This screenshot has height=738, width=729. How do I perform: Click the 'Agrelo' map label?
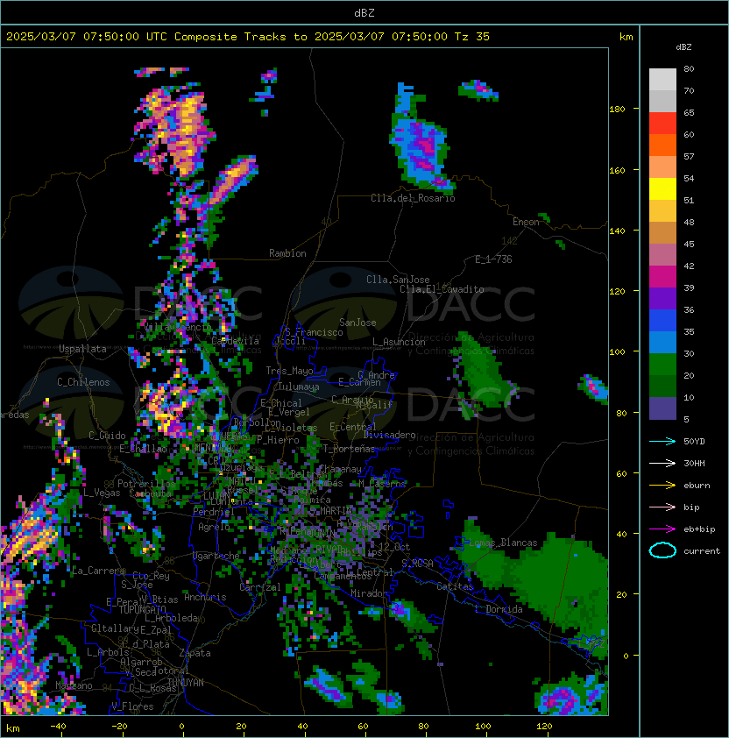214,527
